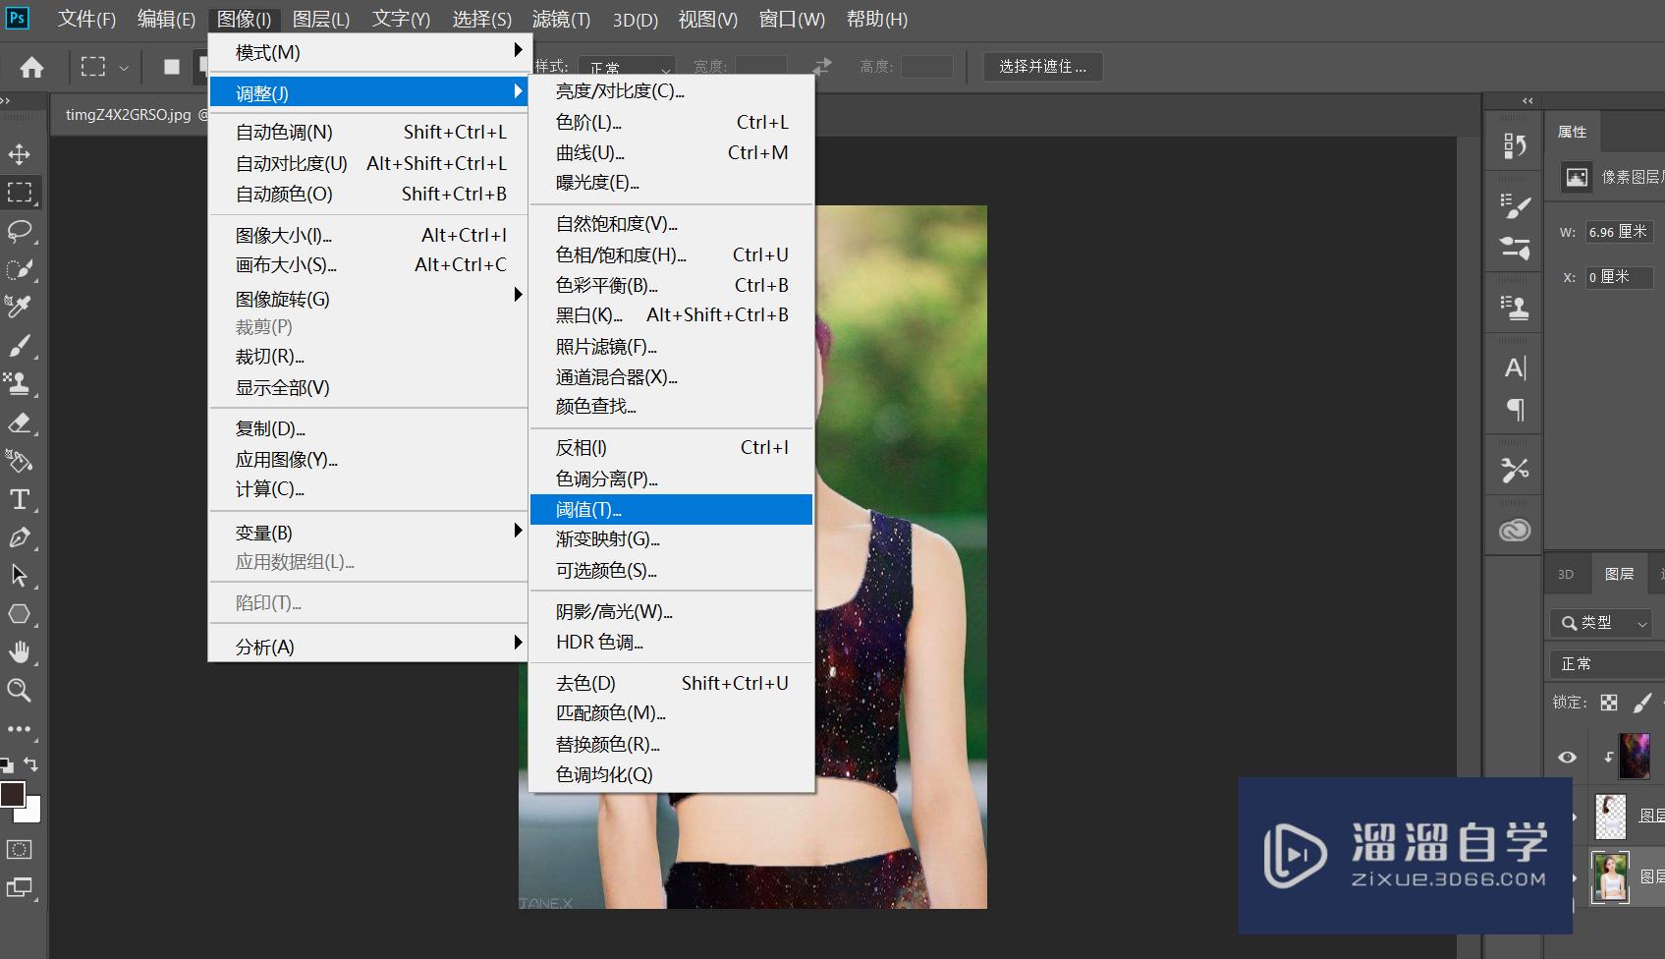Select the Type tool
Viewport: 1665px width, 959px height.
[19, 499]
